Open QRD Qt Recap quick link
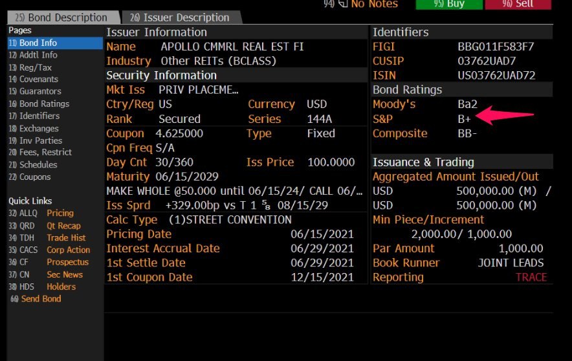The width and height of the screenshot is (572, 361). coord(45,226)
